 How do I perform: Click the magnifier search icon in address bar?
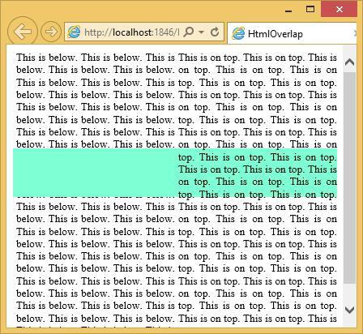tap(189, 32)
